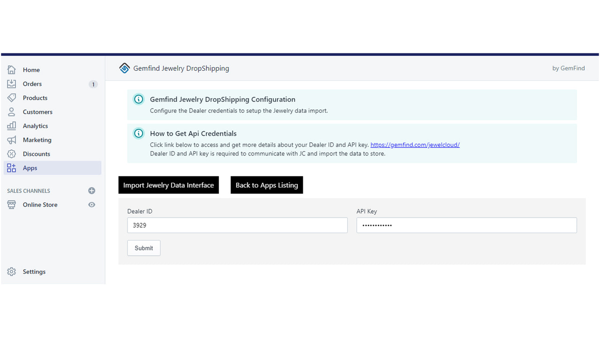Click Import Jewelry Data Interface button
The height and width of the screenshot is (337, 600).
point(169,185)
